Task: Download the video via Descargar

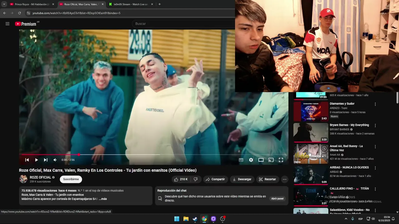Action: click(x=242, y=179)
